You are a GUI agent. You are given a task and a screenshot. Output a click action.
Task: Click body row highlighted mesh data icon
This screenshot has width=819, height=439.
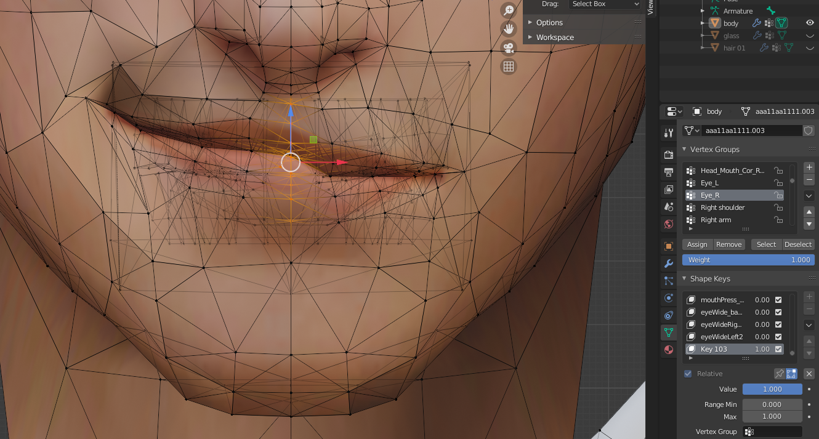[x=781, y=23]
